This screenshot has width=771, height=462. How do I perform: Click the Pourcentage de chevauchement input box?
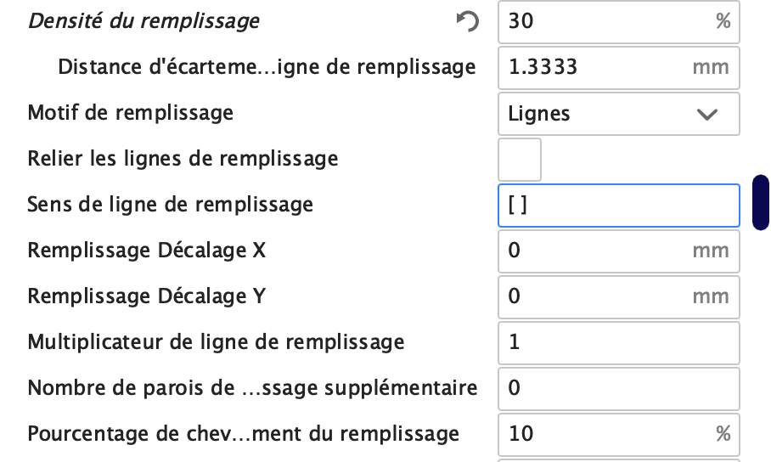[607, 435]
